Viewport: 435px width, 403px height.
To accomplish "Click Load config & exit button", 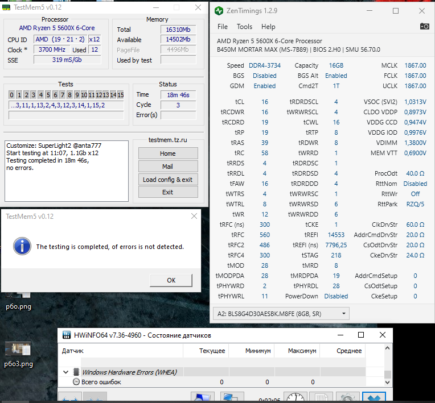I will coord(168,180).
